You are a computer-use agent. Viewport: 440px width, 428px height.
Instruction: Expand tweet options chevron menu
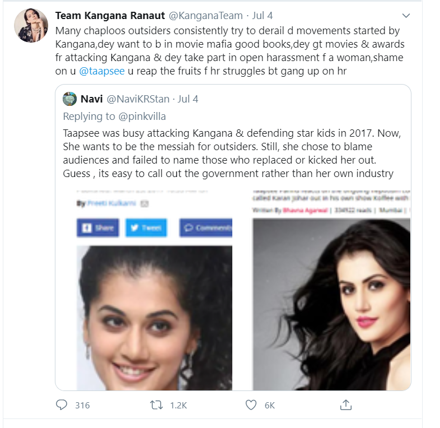pos(406,16)
